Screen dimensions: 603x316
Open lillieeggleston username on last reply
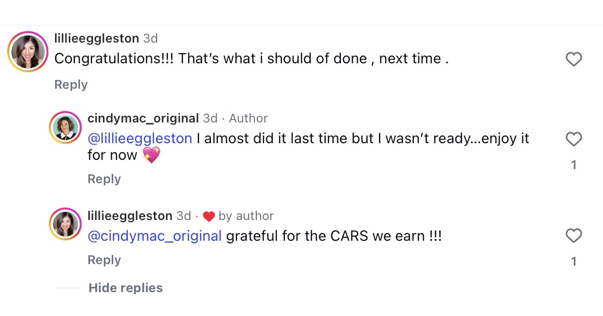pos(130,215)
